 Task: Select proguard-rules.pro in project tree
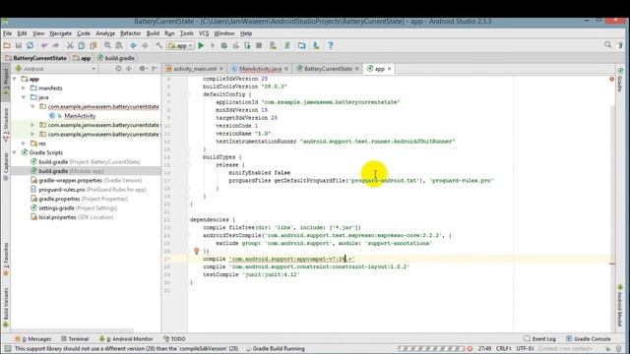[x=61, y=190]
